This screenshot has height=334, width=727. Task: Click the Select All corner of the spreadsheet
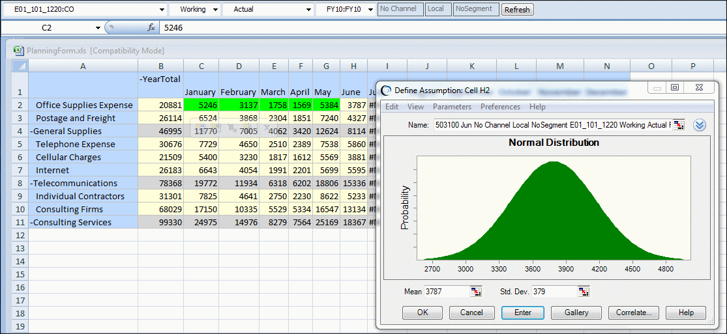pos(20,66)
